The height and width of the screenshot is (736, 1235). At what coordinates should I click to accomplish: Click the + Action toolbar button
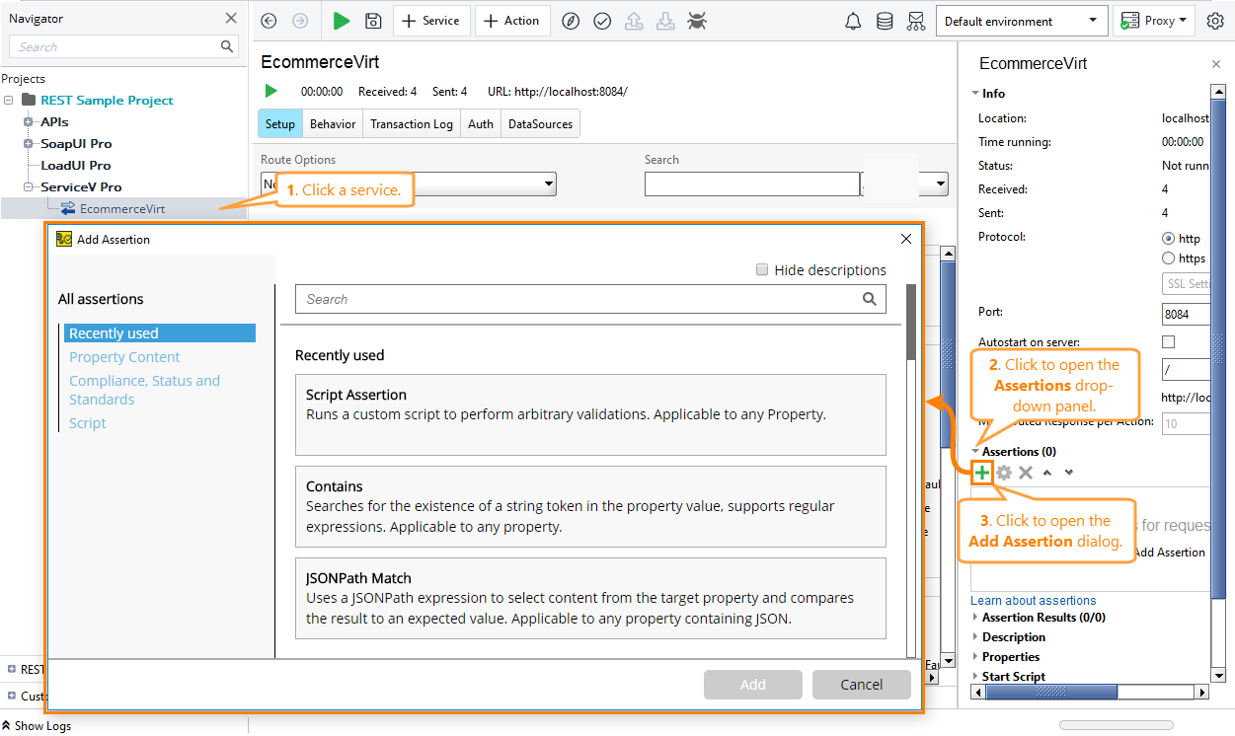click(512, 21)
